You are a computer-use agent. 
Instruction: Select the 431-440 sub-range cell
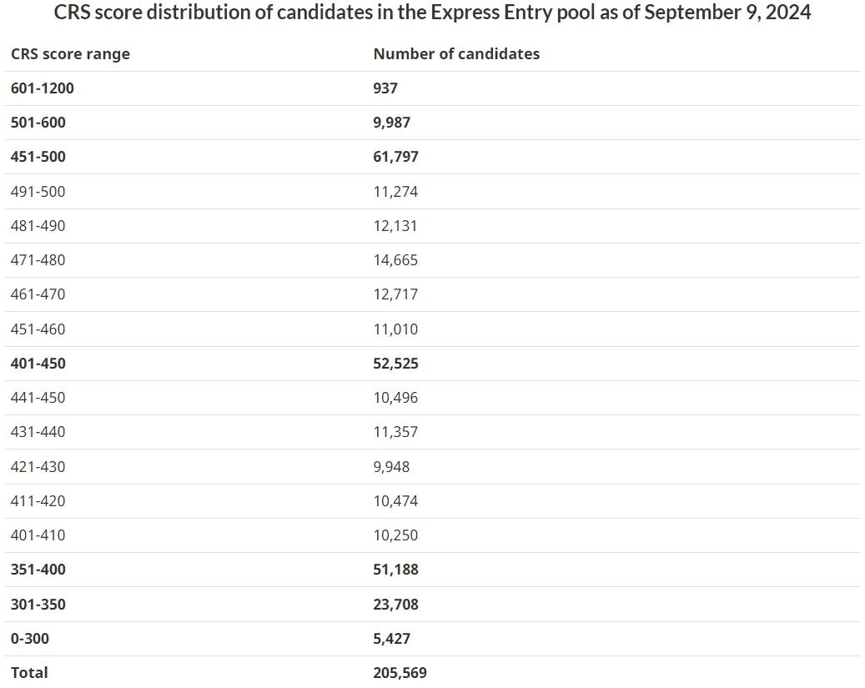[38, 432]
